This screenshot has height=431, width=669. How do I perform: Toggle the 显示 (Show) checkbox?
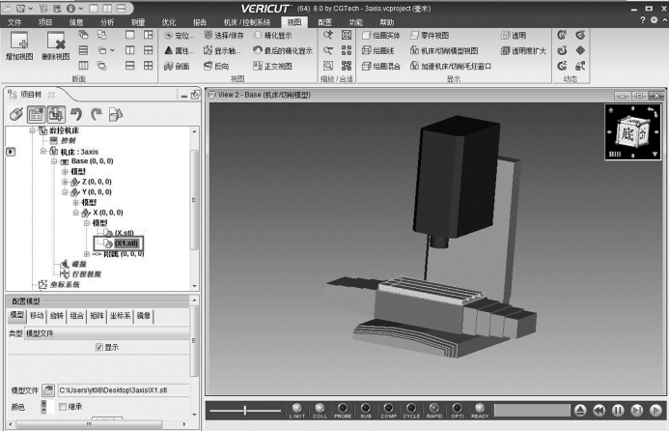point(98,347)
